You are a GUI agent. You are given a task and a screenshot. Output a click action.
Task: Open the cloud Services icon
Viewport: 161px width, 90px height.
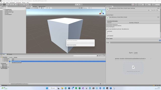136,4
